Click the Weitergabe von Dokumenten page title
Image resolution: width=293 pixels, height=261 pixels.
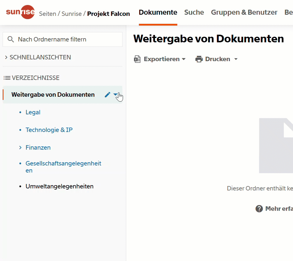208,39
